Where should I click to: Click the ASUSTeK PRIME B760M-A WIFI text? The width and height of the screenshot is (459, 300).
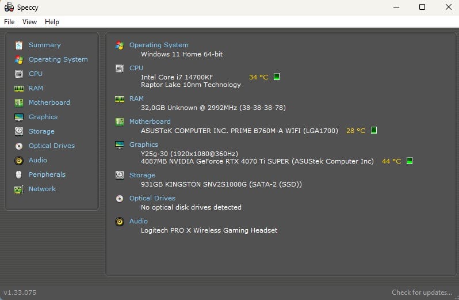[239, 131]
